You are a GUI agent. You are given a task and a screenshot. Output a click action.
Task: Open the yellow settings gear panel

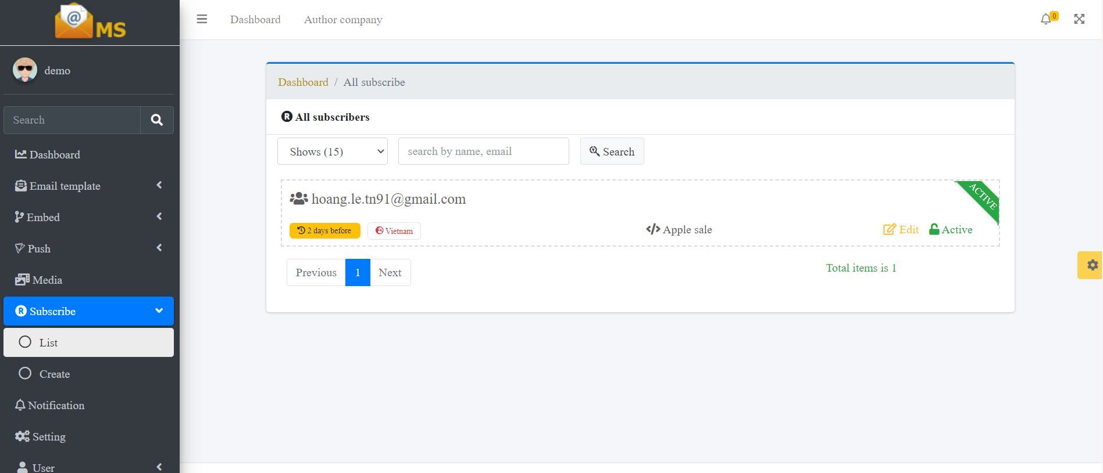(1091, 265)
